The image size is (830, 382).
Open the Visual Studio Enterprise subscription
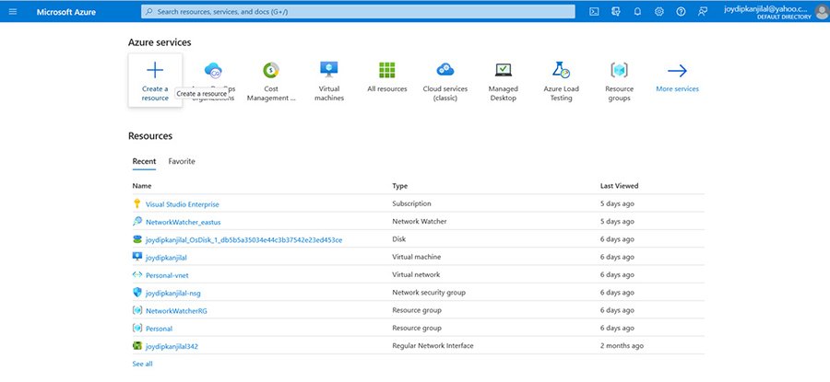182,203
